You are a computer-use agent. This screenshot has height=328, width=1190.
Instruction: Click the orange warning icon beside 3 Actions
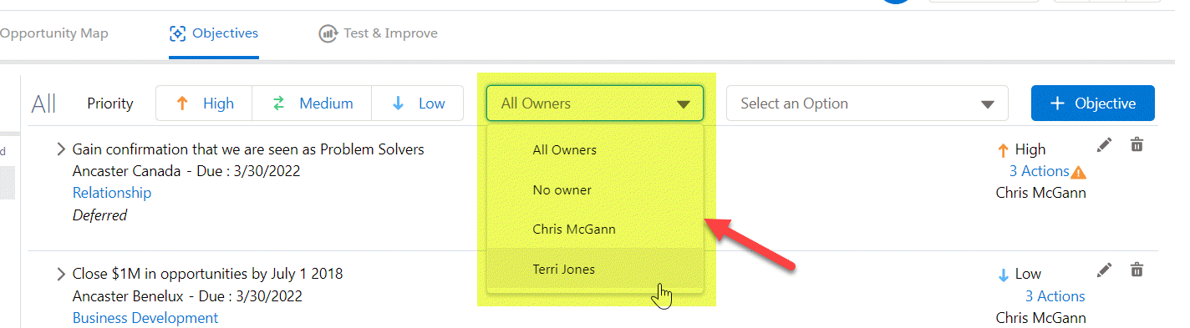(x=1079, y=173)
